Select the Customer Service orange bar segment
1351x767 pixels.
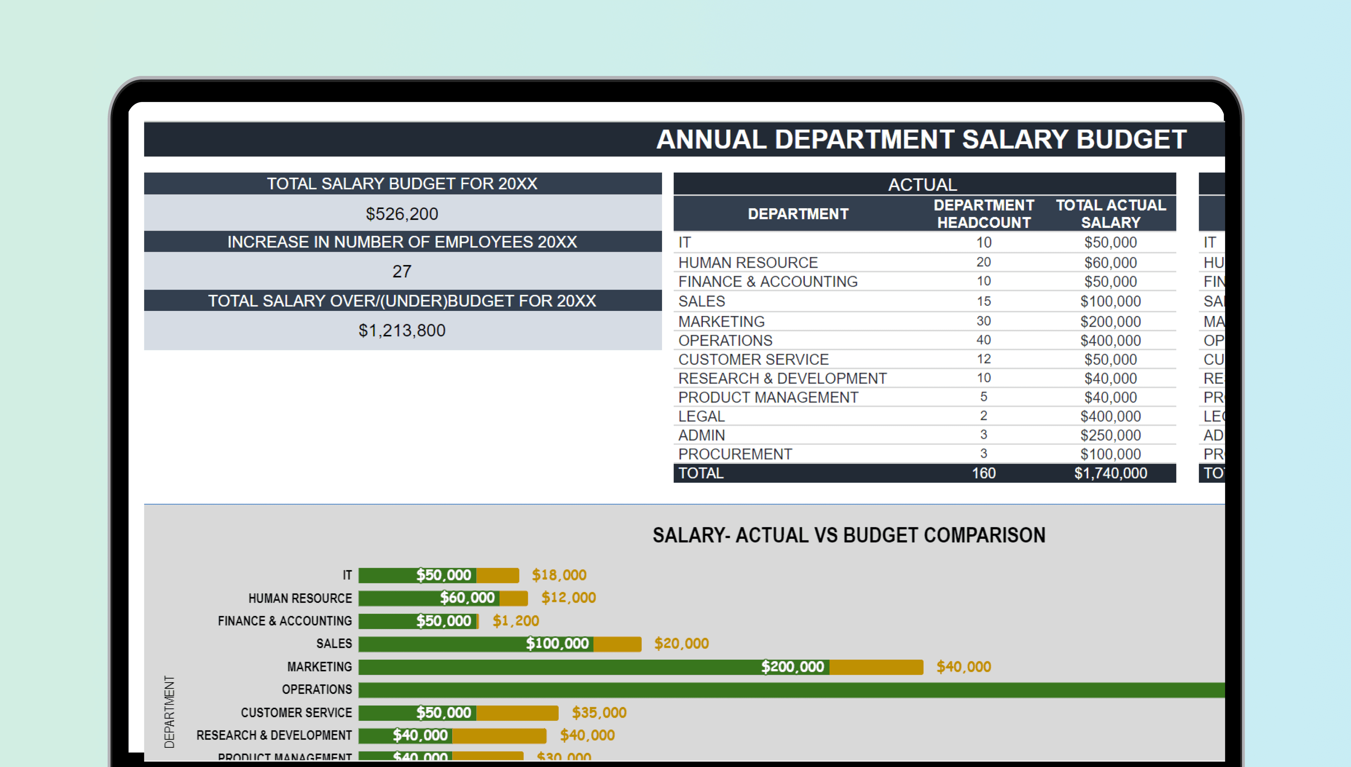(517, 713)
